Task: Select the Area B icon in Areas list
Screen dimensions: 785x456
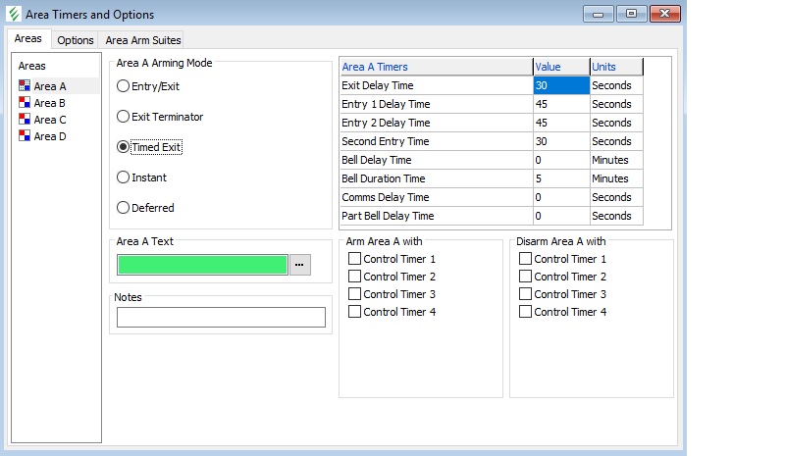Action: 25,103
